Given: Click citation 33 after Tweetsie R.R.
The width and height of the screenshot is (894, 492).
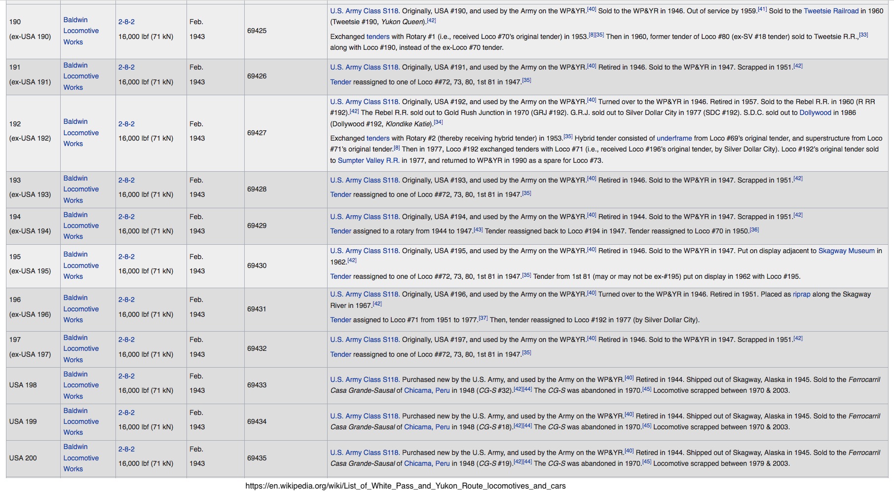Looking at the screenshot, I should coord(863,35).
